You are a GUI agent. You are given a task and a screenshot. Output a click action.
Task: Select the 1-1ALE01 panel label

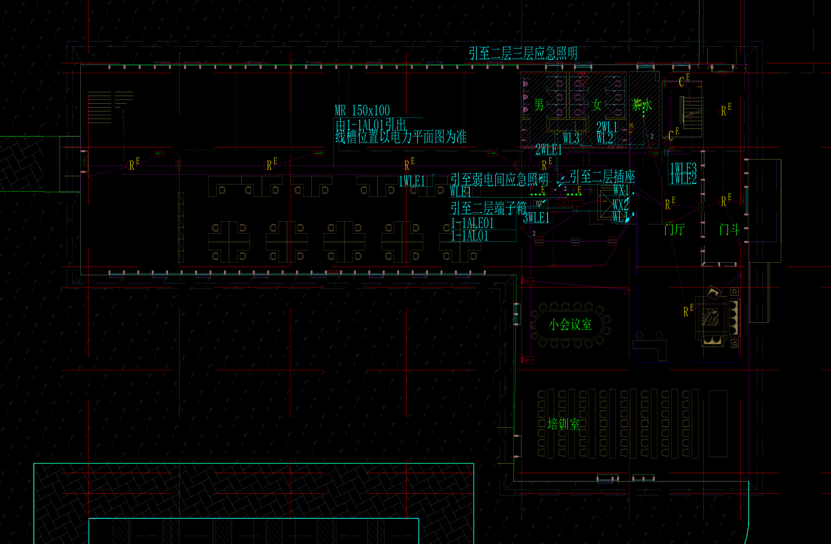(472, 223)
